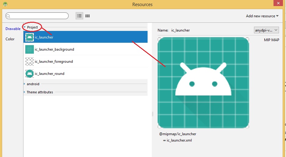Click the ic_launcher_round circular icon
286x157 pixels.
(x=29, y=74)
